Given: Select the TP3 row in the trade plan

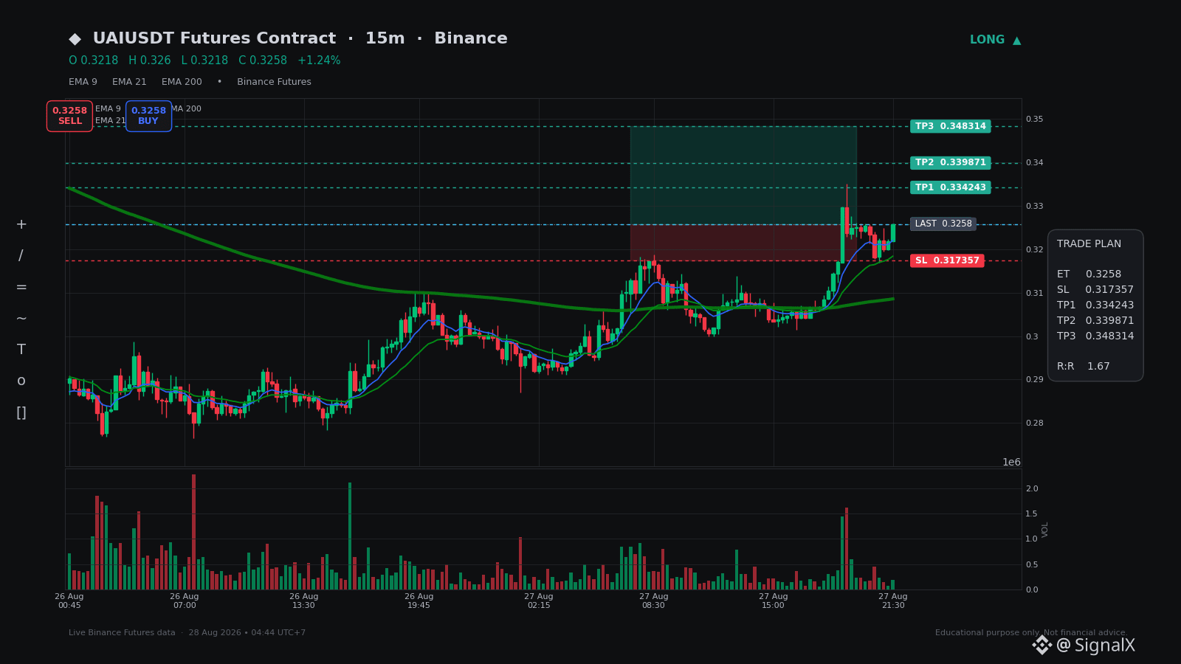Looking at the screenshot, I should tap(1095, 336).
